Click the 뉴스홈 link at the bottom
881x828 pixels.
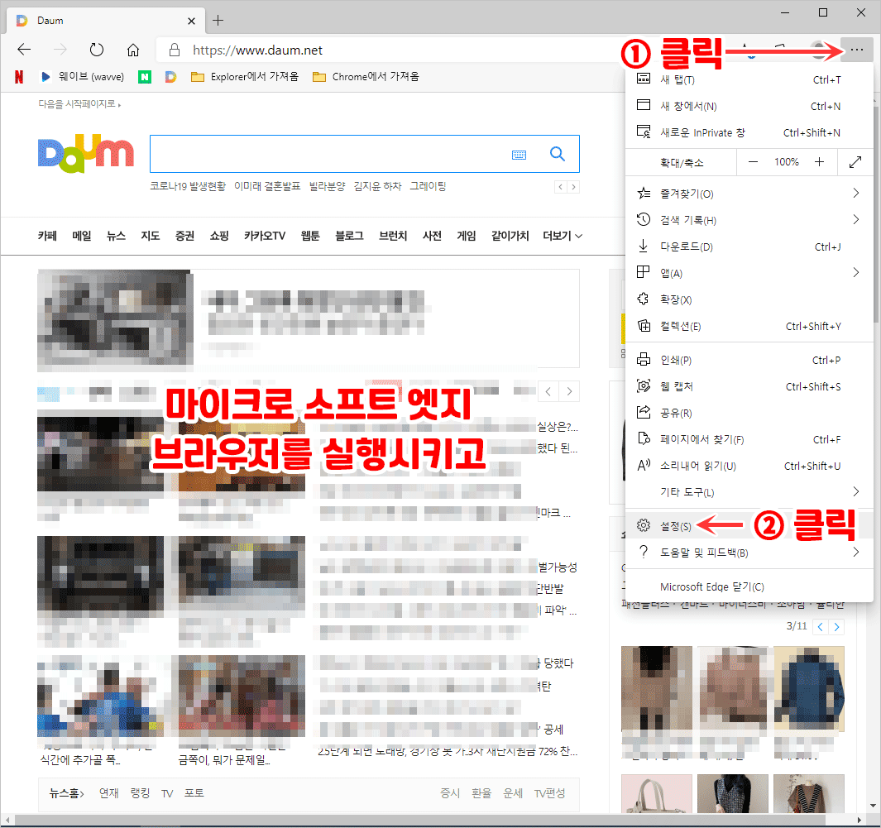(66, 793)
